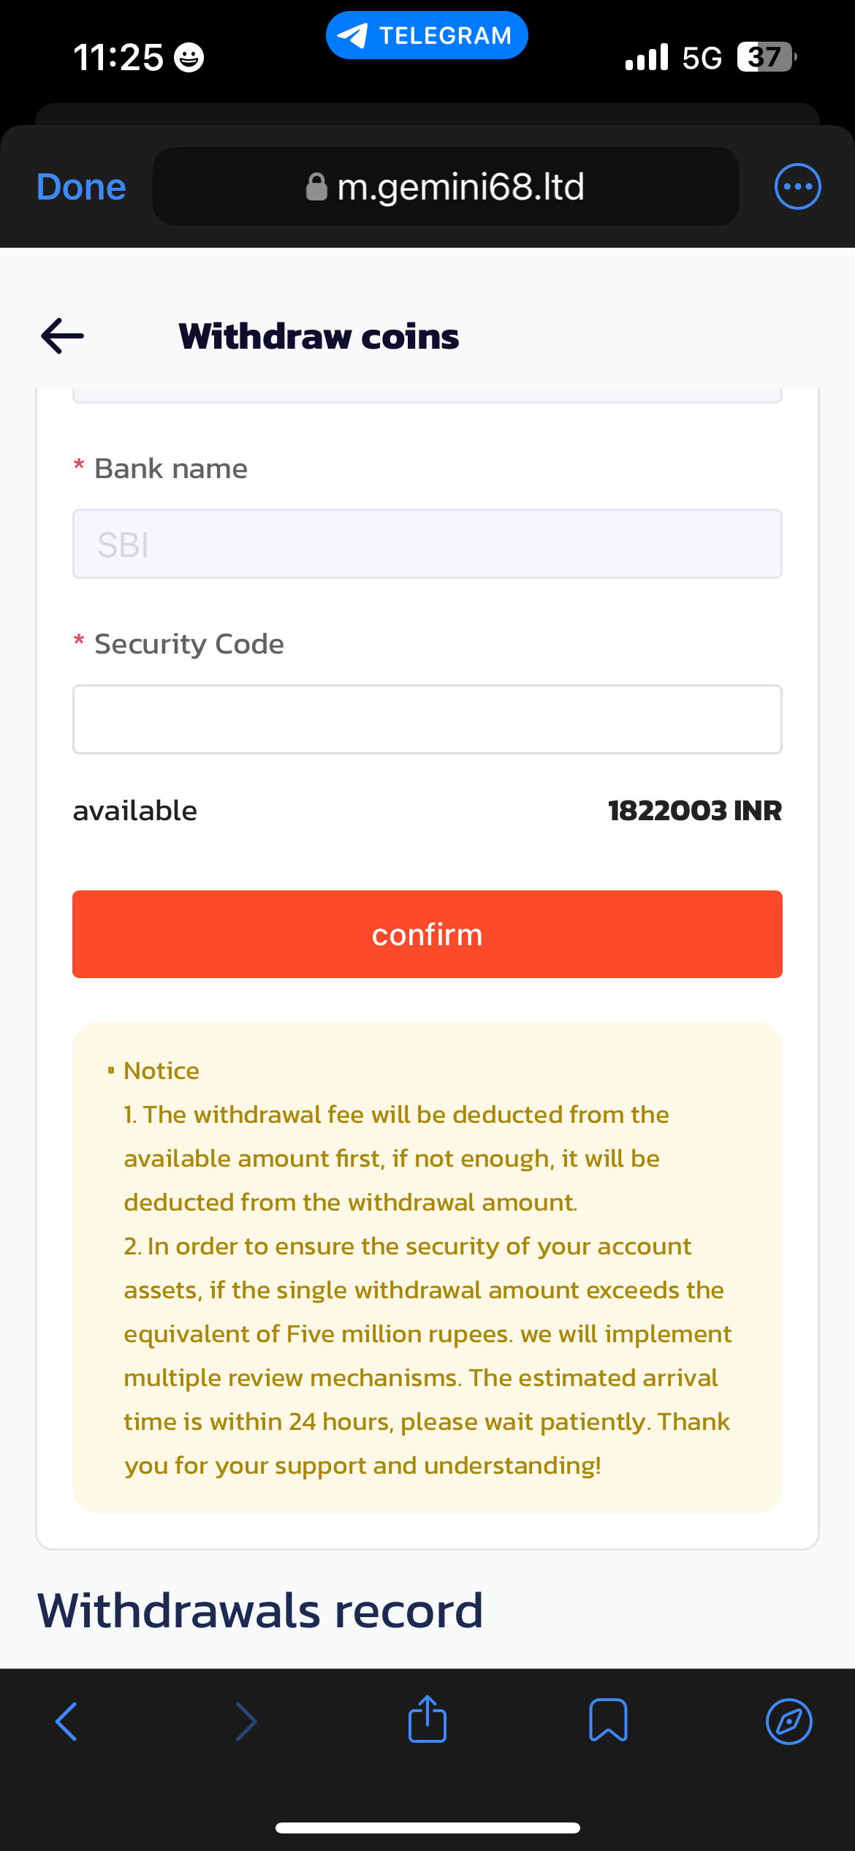Return to Telegram via status pill
The image size is (855, 1851).
tap(427, 35)
